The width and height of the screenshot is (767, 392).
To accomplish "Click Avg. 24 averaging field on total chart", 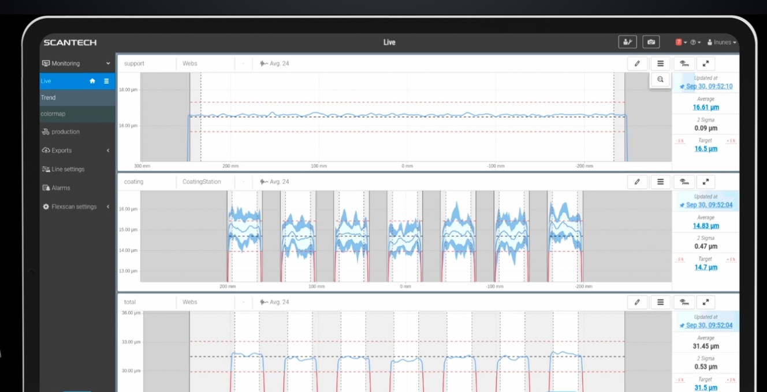I will tap(275, 302).
